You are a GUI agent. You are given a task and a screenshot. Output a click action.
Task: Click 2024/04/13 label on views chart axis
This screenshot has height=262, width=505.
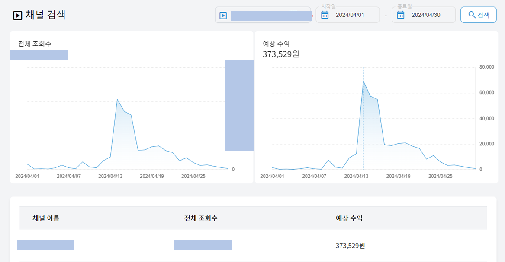[110, 176]
